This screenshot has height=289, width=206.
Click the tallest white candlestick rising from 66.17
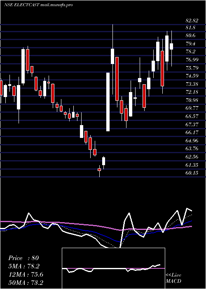tap(108, 102)
